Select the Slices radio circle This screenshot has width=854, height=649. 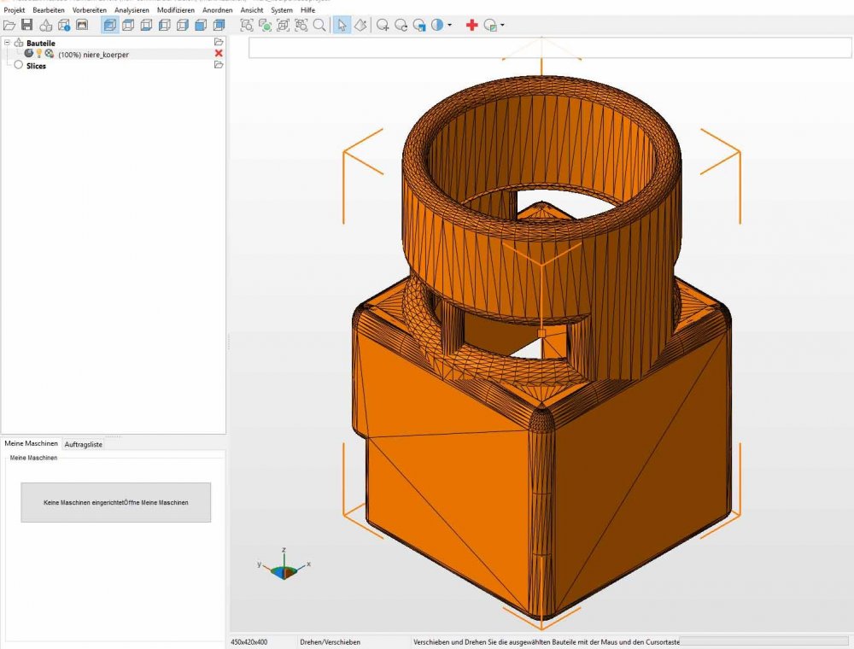(19, 65)
